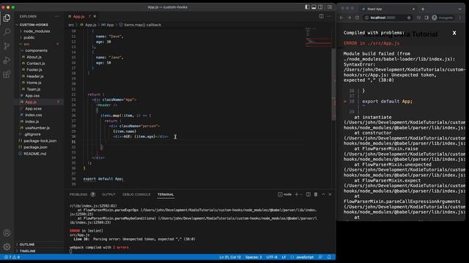This screenshot has height=263, width=469.
Task: Close the App.js editor tab
Action: [95, 16]
